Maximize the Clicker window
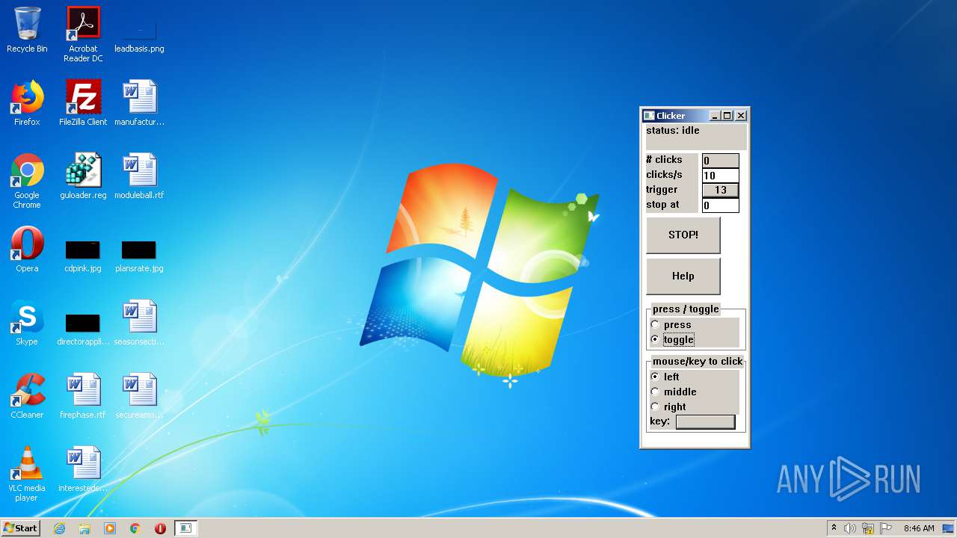 (727, 116)
